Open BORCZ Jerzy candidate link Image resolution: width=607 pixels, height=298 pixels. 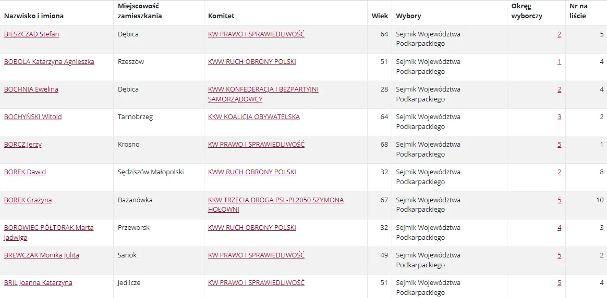click(23, 145)
